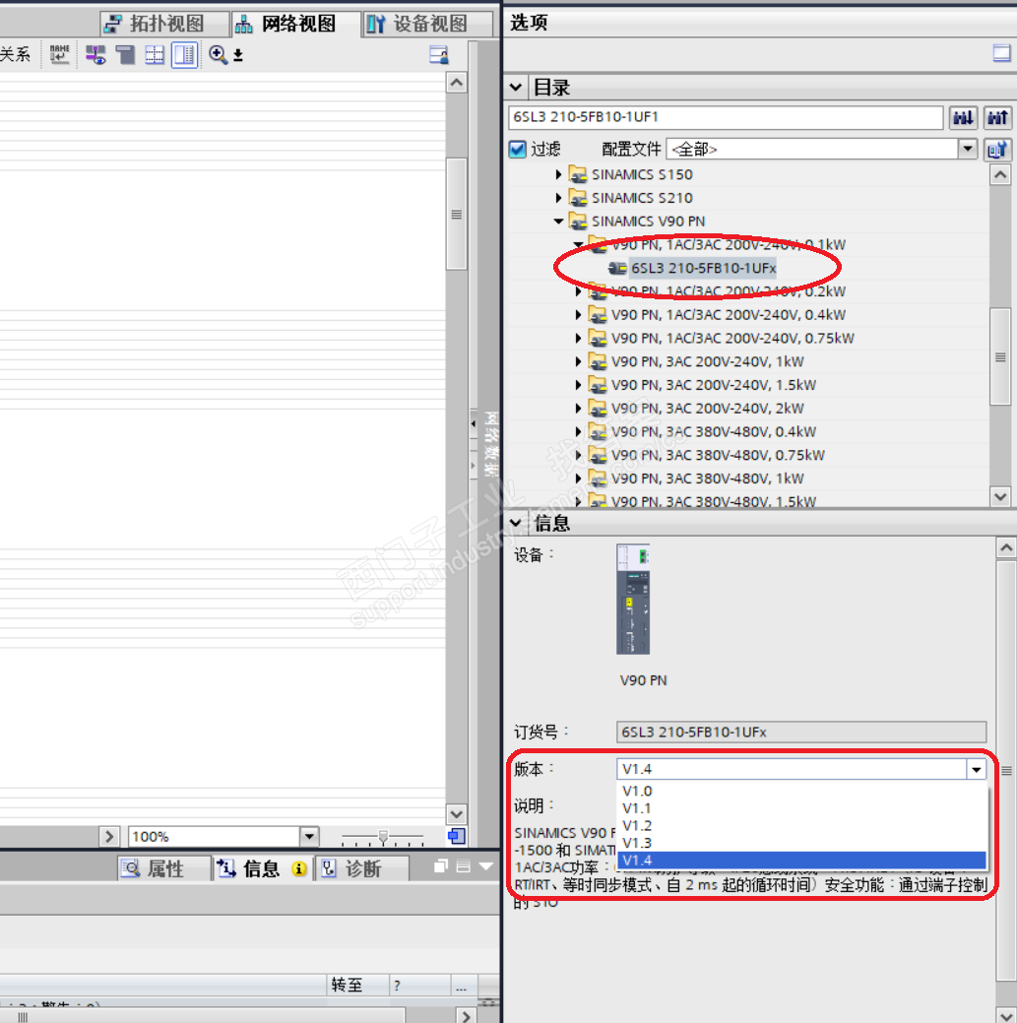Click the profile settings icon beside 配置文件 dropdown
This screenshot has height=1023, width=1017.
click(x=997, y=150)
